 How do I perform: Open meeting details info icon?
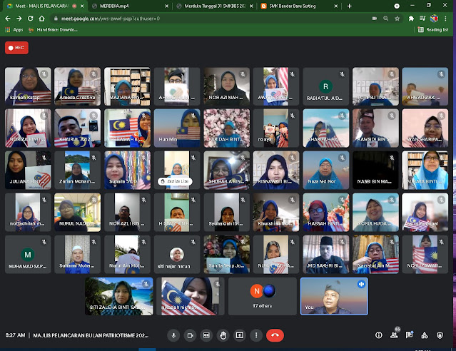pyautogui.click(x=379, y=335)
